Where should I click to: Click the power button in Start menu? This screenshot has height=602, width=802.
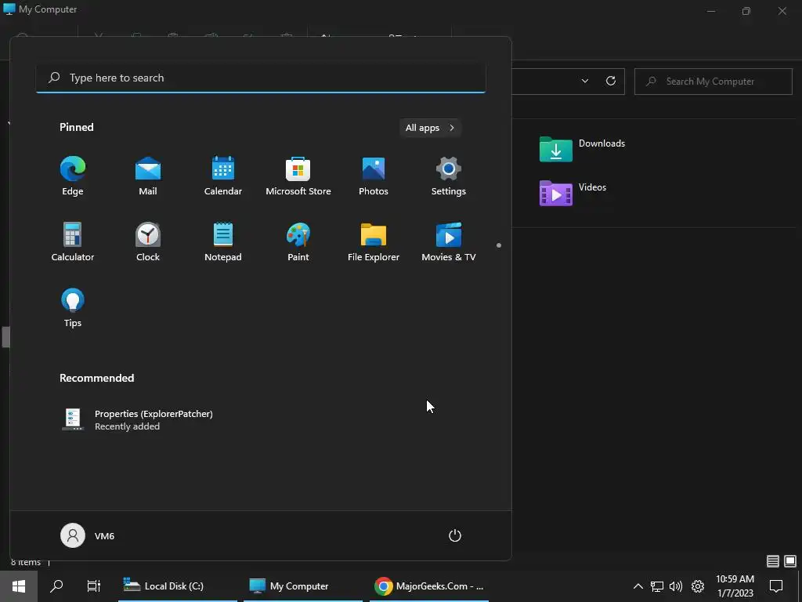pos(455,535)
